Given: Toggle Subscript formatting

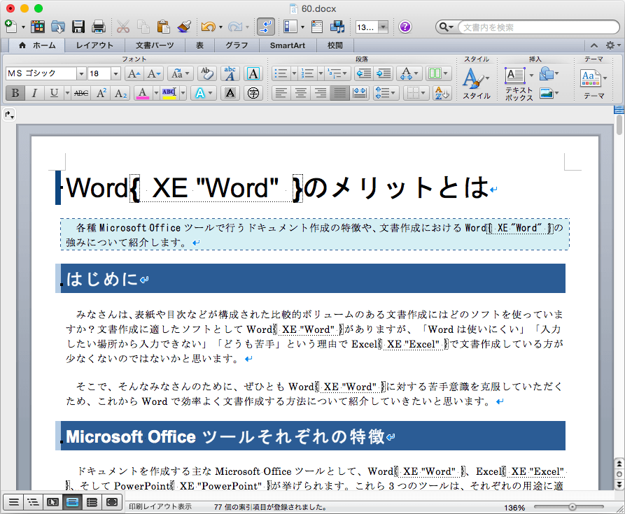Looking at the screenshot, I should pos(120,93).
